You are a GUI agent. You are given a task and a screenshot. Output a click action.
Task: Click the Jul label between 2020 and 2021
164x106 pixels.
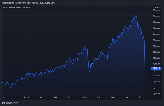point(98,98)
